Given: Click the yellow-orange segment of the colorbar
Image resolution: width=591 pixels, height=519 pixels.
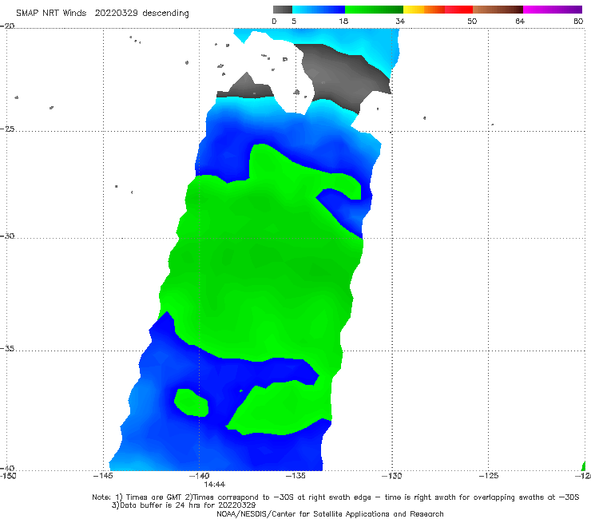Looking at the screenshot, I should pos(424,10).
